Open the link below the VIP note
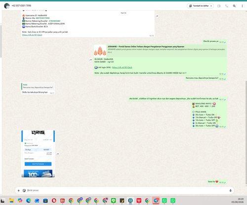 pos(32,35)
